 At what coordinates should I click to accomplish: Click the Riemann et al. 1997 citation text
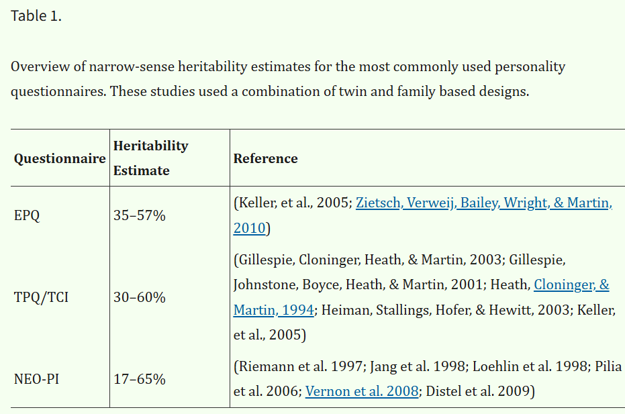pos(299,366)
